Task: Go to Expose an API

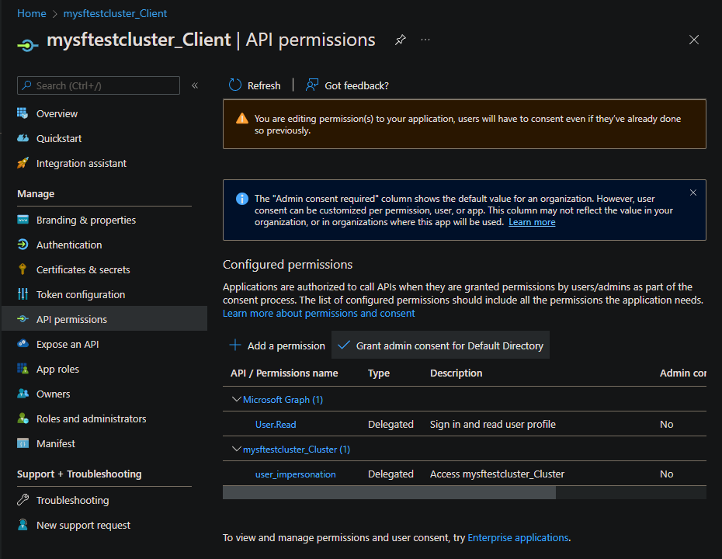Action: (68, 344)
